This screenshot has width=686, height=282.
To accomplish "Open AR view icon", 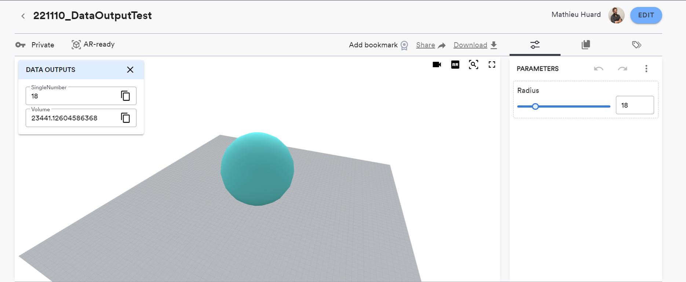I will (455, 65).
